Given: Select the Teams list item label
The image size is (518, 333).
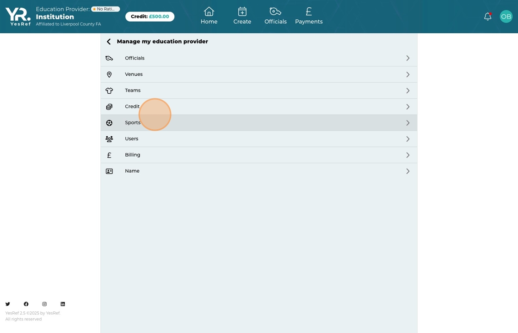Looking at the screenshot, I should [x=132, y=91].
